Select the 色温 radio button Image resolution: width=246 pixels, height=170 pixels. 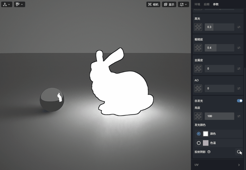[199, 143]
